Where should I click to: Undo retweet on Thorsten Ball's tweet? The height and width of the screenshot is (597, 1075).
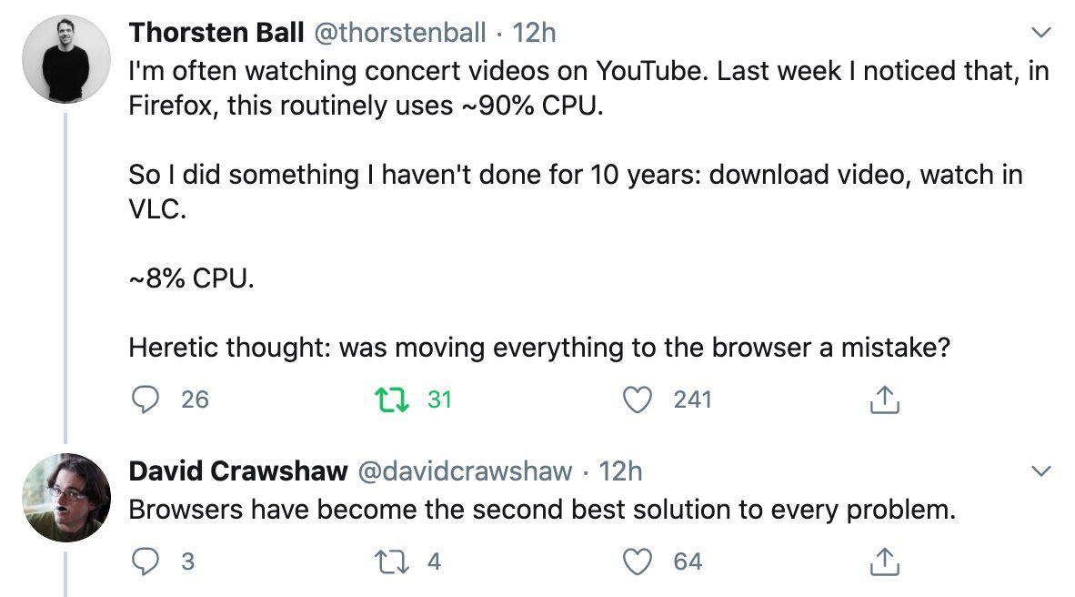[x=389, y=400]
